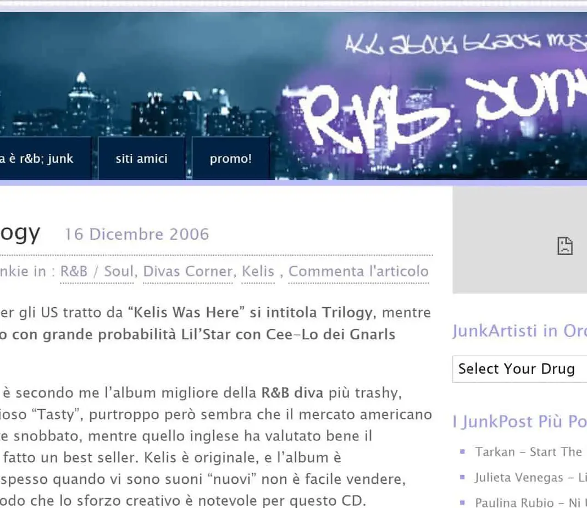Open the Paulina Rubio popular post
The height and width of the screenshot is (508, 587).
pos(530,502)
